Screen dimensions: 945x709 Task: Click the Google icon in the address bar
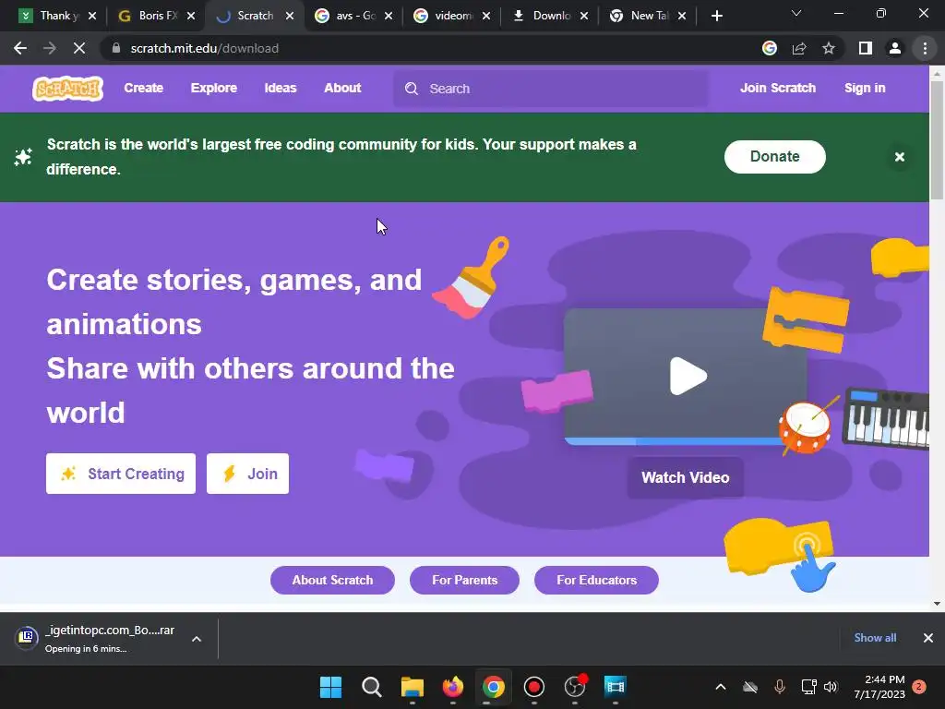[x=770, y=48]
